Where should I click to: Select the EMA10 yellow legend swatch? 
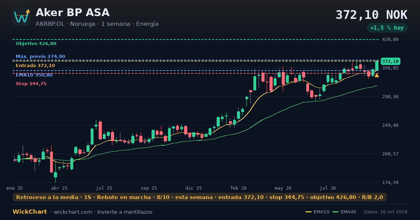click(x=308, y=212)
